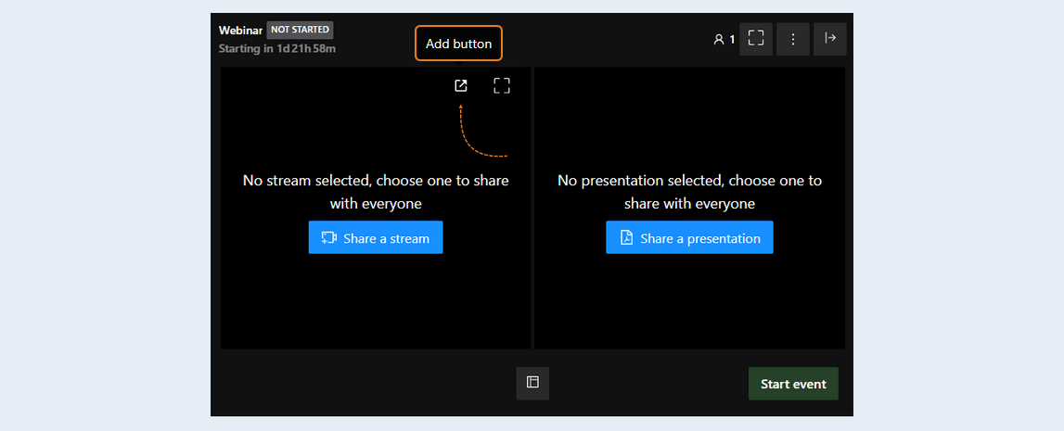The image size is (1064, 431).
Task: Click the 'Starting in 1d 21h 58m' countdown
Action: (276, 49)
